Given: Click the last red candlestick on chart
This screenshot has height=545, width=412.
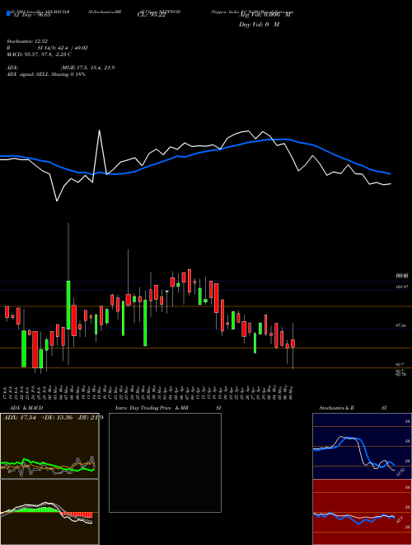Looking at the screenshot, I should 293,343.
